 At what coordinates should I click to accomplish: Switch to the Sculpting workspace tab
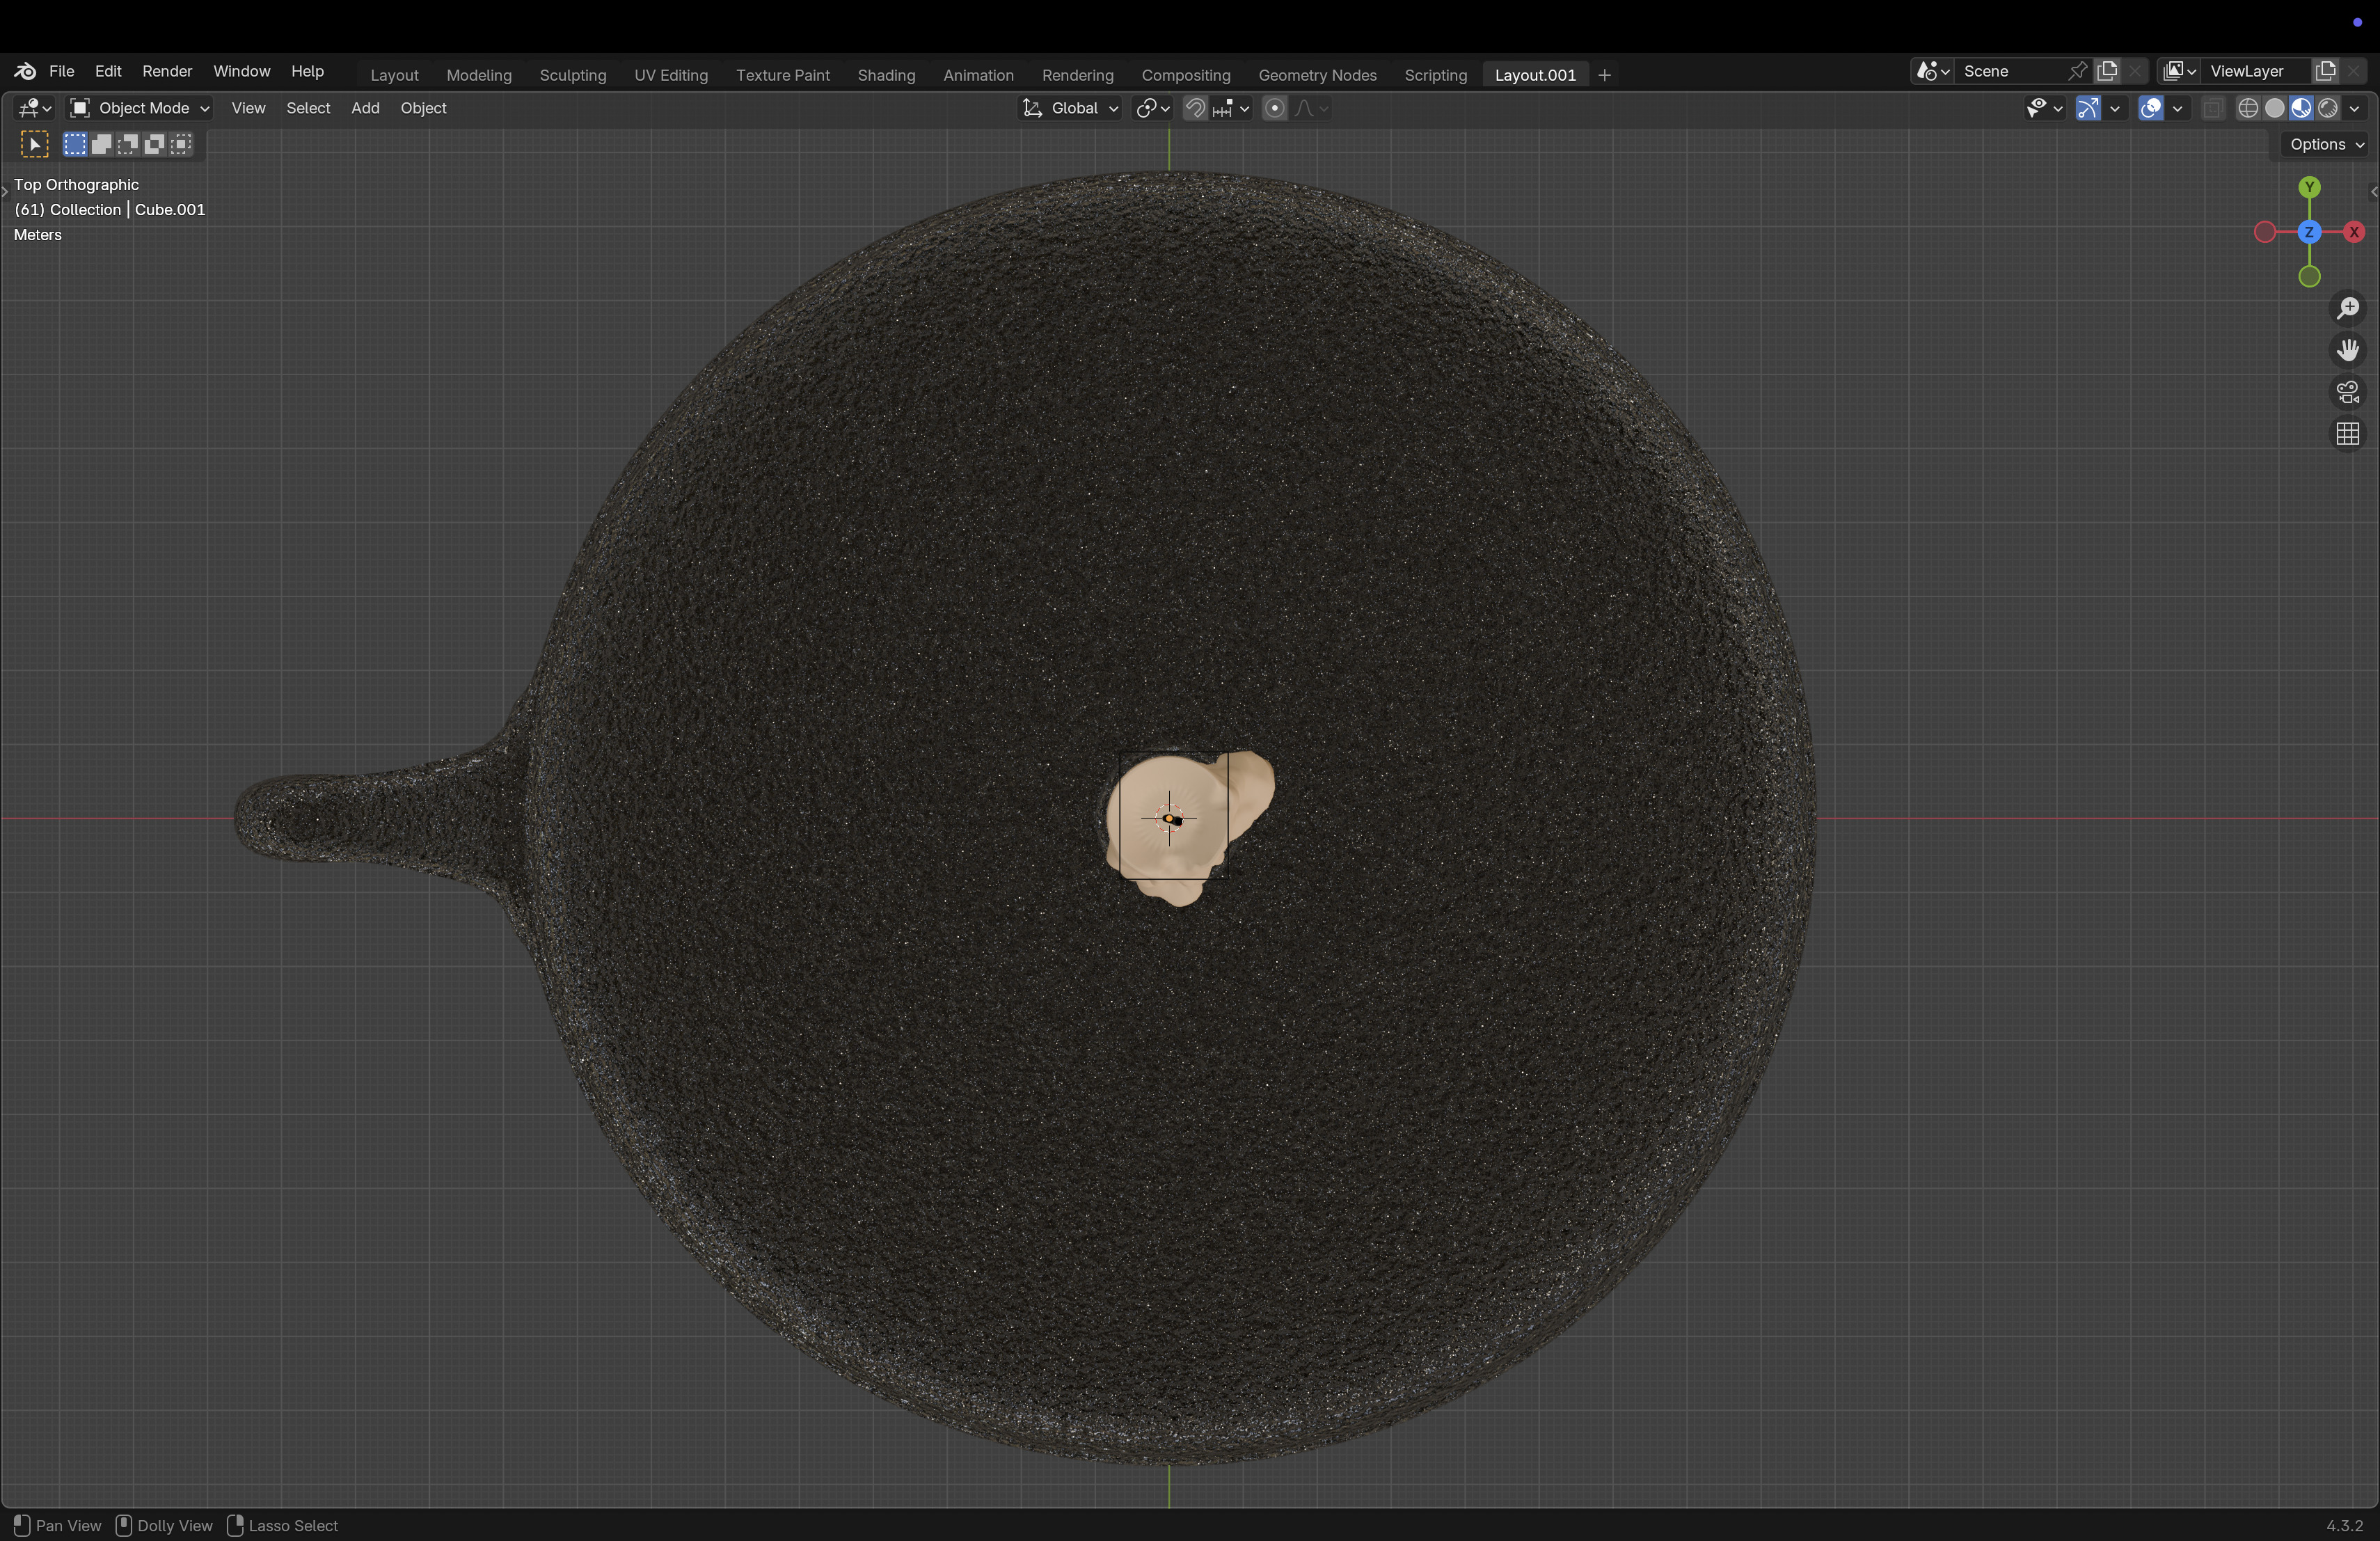[572, 75]
